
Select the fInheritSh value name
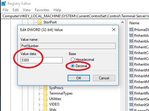(x=142, y=105)
